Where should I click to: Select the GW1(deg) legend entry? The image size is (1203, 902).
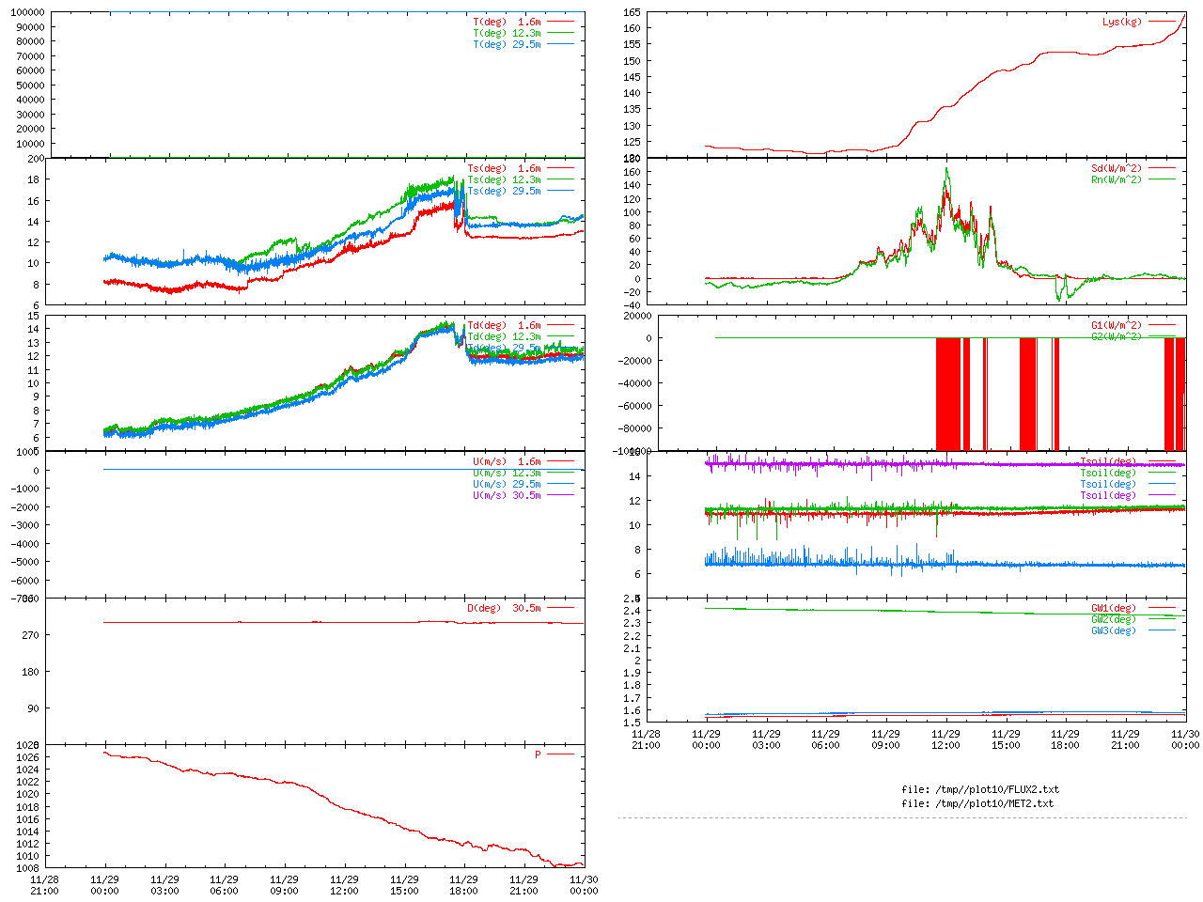[1113, 608]
